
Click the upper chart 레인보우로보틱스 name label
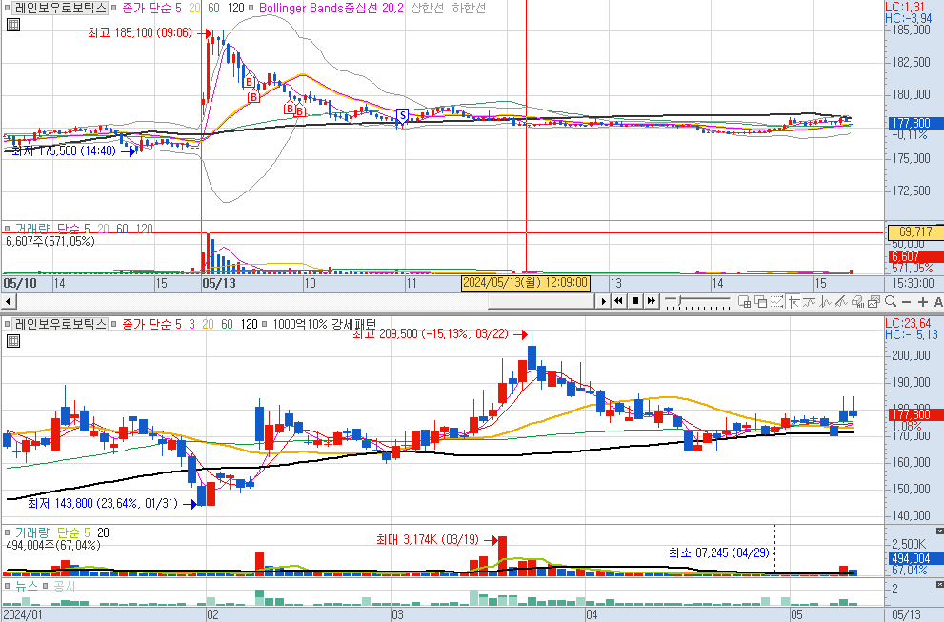60,9
